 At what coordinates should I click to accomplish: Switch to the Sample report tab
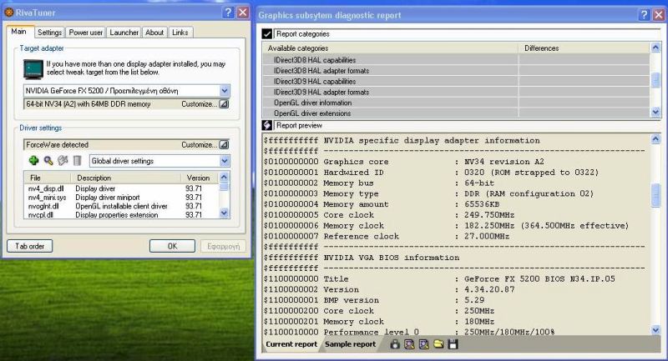point(350,344)
